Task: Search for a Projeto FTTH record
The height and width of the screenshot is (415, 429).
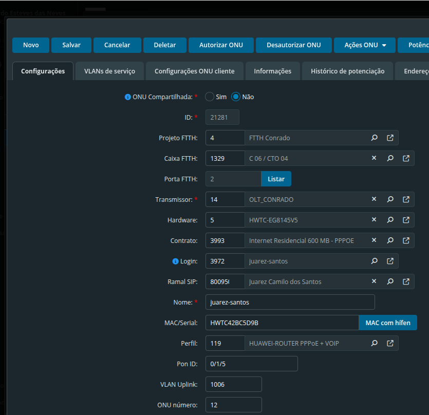Action: 375,138
